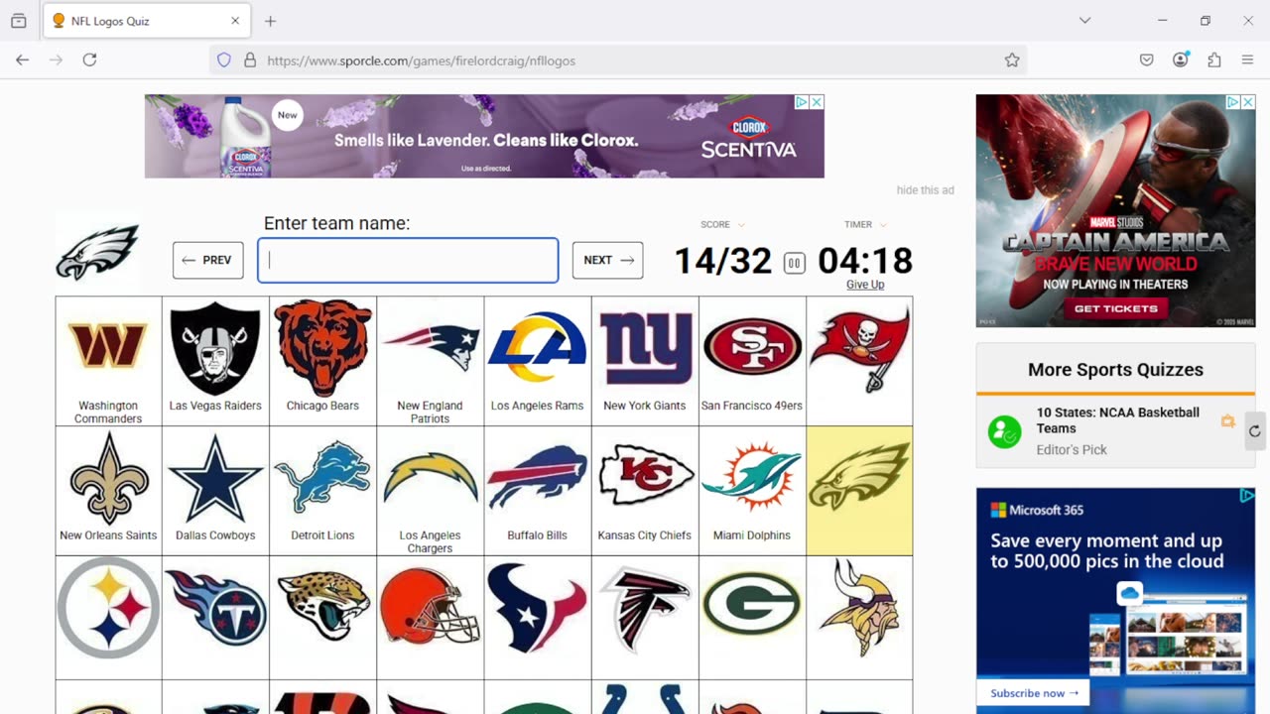1270x714 pixels.
Task: Click the green NCAA quiz badge icon
Action: tap(1004, 432)
